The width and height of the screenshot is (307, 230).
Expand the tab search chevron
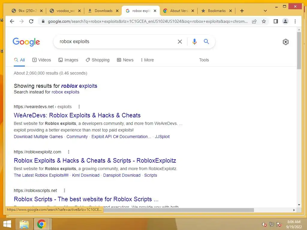(x=265, y=11)
